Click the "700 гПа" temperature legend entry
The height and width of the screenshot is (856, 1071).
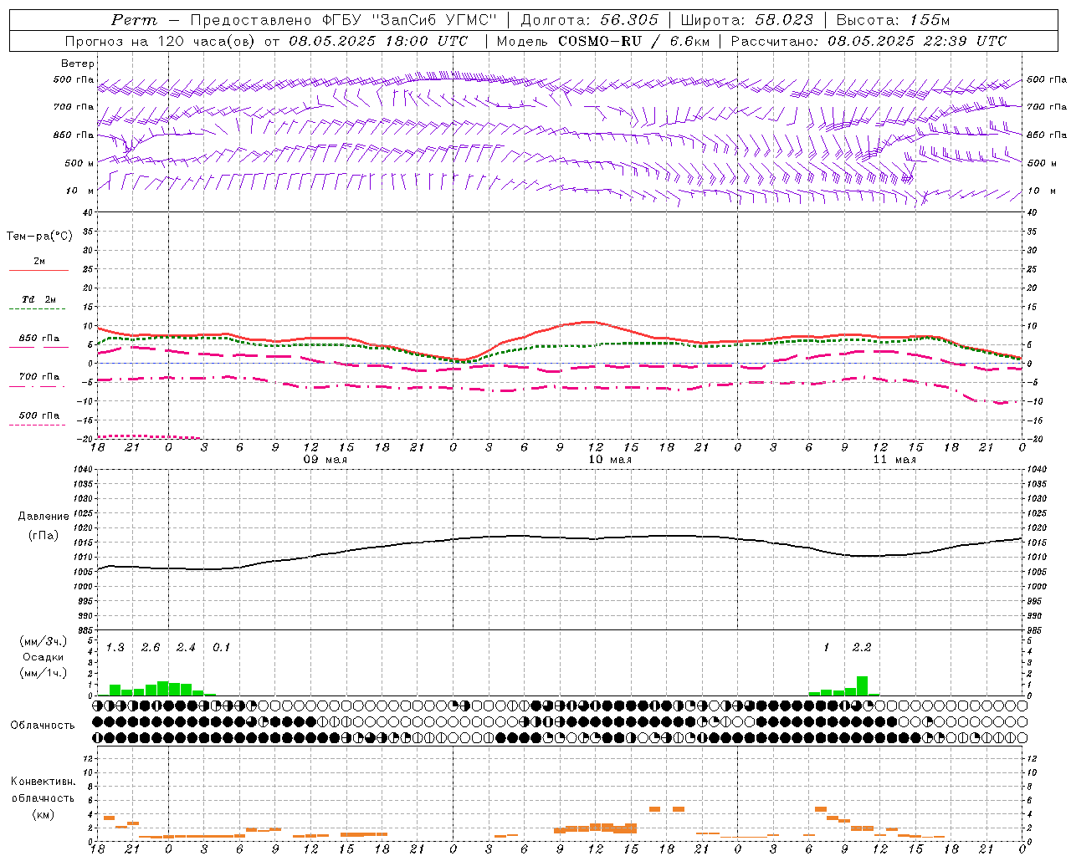[x=39, y=377]
